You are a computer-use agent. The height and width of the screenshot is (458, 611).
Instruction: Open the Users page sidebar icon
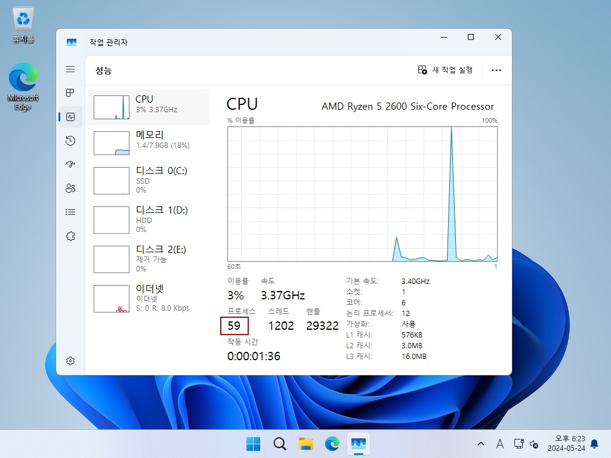pyautogui.click(x=70, y=188)
